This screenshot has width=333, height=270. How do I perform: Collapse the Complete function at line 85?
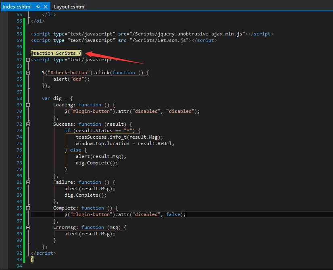[x=28, y=208]
